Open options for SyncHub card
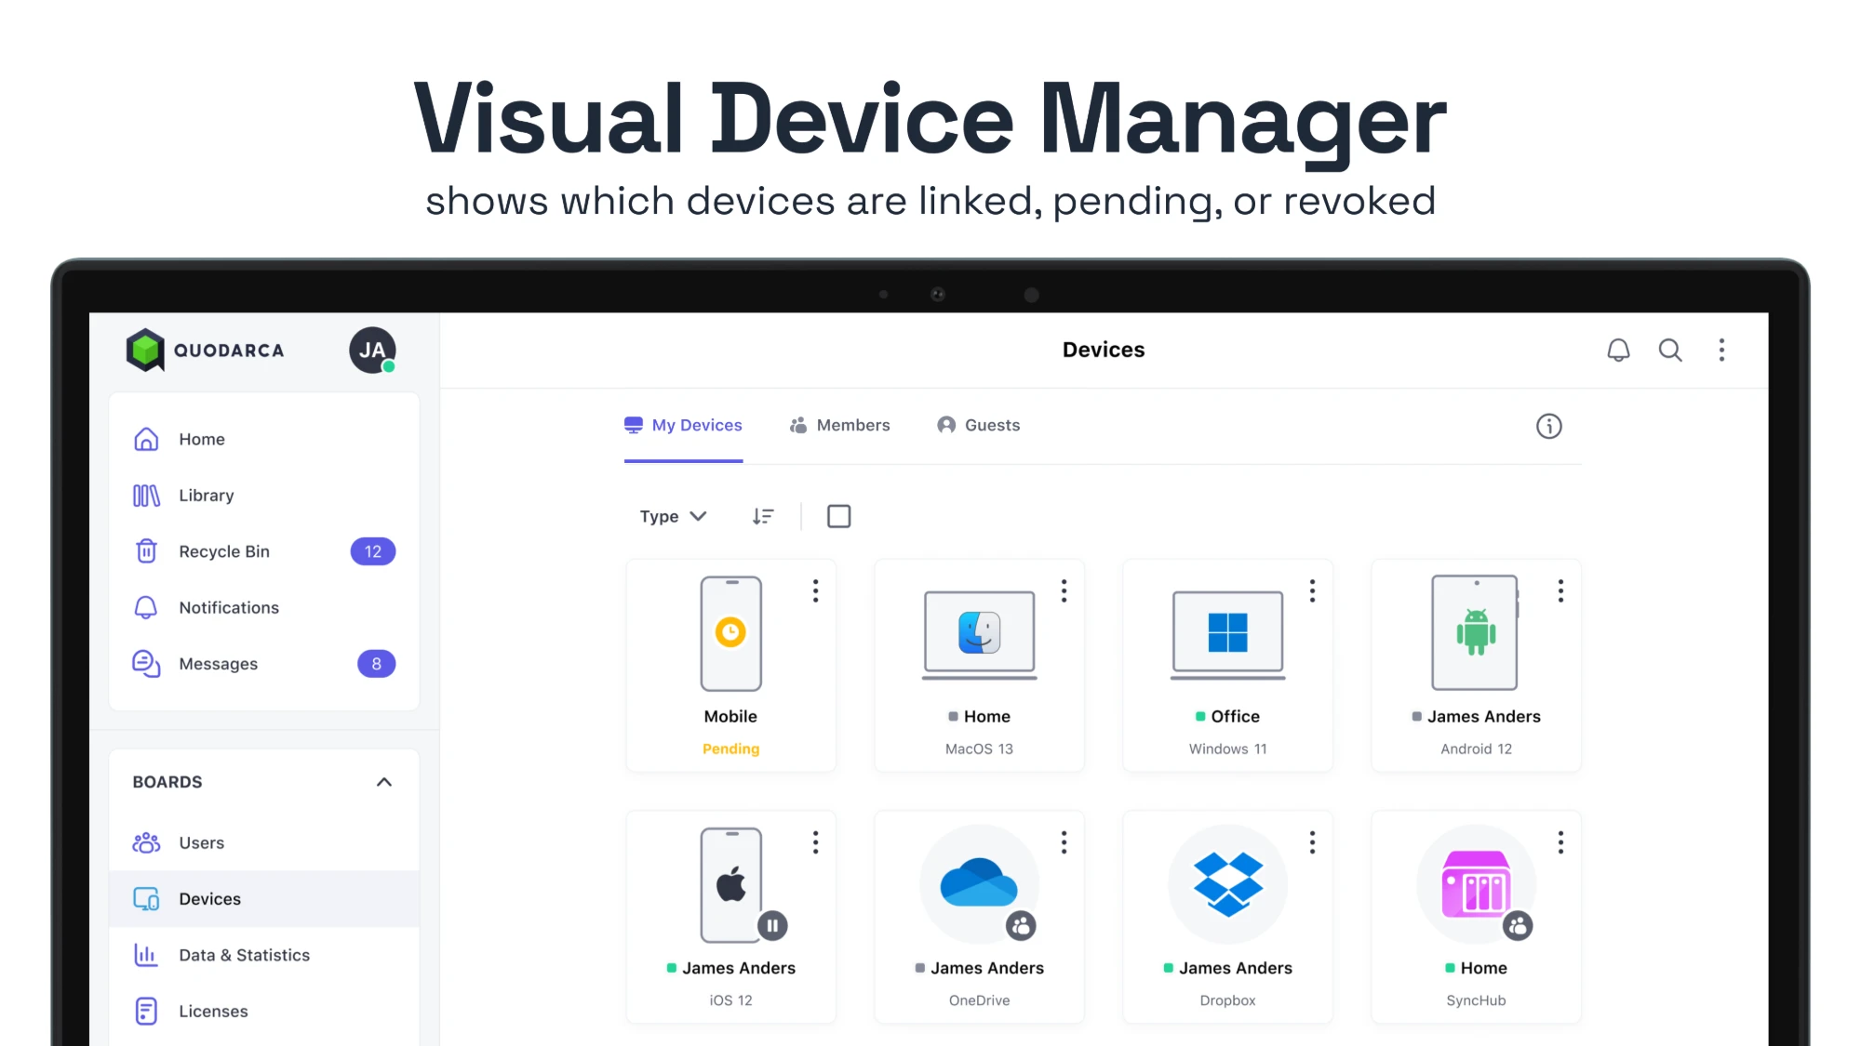1861x1046 pixels. pos(1560,842)
